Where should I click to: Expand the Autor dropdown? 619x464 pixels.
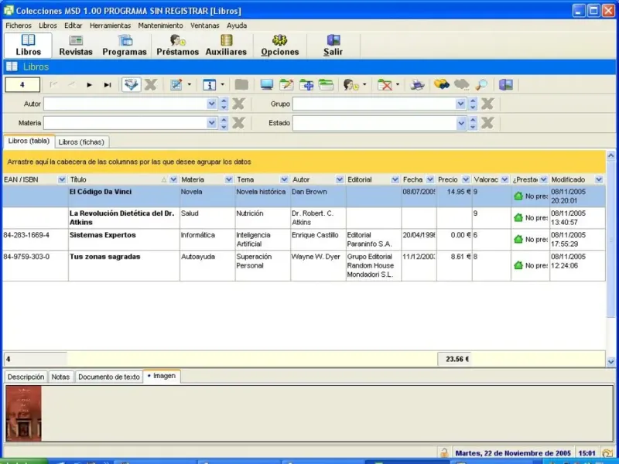[x=212, y=104]
